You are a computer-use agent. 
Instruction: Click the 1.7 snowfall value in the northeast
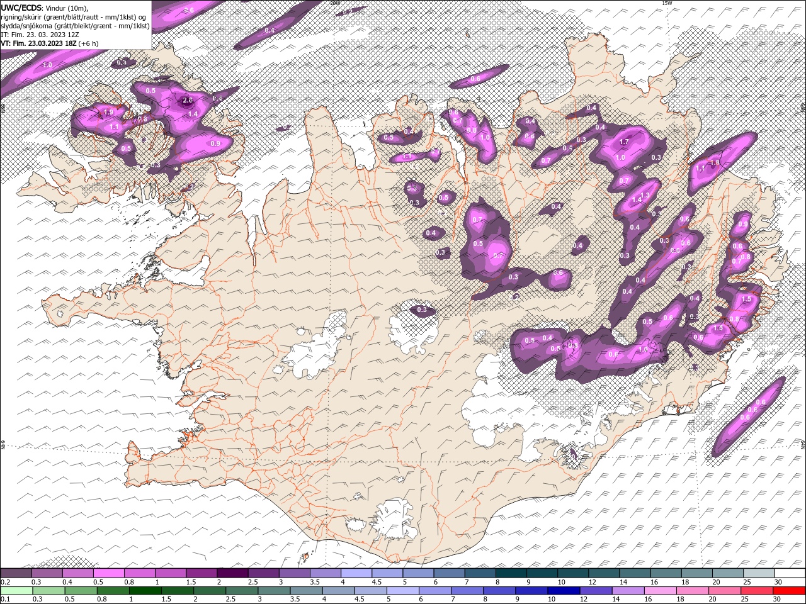point(625,143)
